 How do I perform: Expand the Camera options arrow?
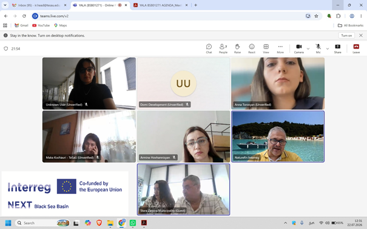click(x=308, y=48)
